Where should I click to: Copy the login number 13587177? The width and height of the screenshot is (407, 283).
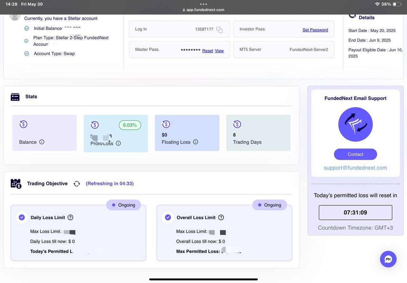click(x=219, y=30)
